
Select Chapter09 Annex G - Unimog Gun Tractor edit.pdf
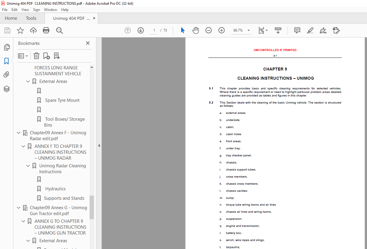(59, 211)
